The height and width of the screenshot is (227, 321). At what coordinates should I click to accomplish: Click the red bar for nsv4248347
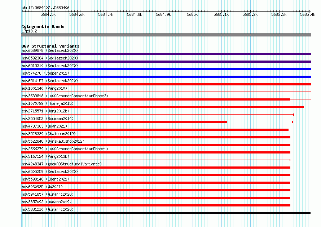(156, 168)
